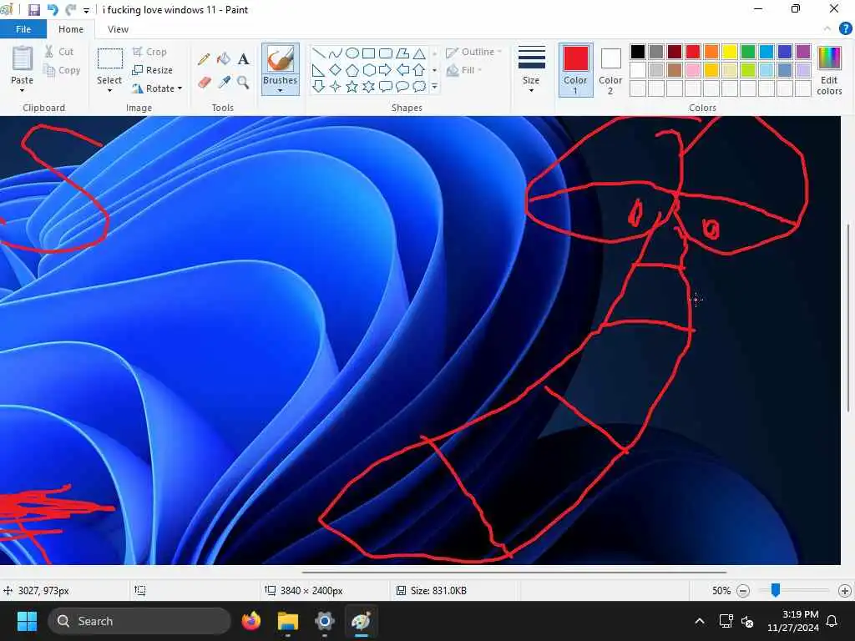Choose the Oval shape
The width and height of the screenshot is (855, 641).
click(x=352, y=53)
